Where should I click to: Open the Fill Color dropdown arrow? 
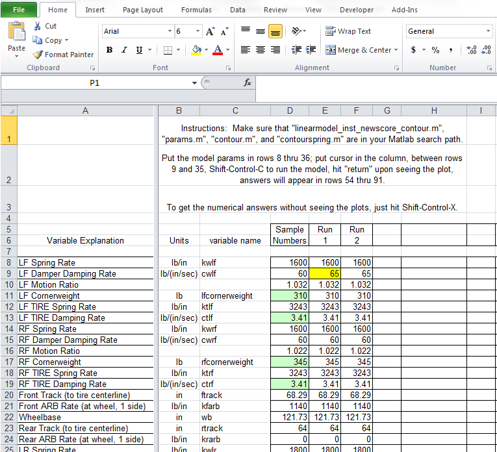[207, 50]
